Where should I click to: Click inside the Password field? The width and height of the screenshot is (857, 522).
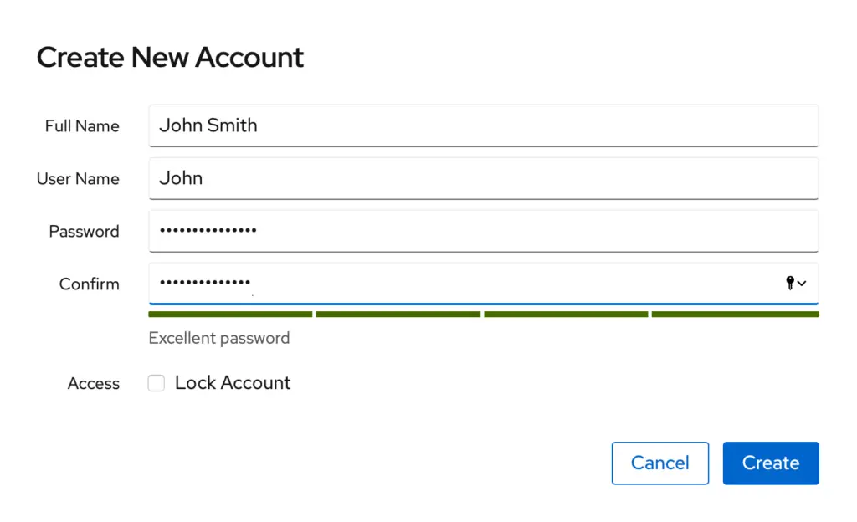pyautogui.click(x=483, y=231)
